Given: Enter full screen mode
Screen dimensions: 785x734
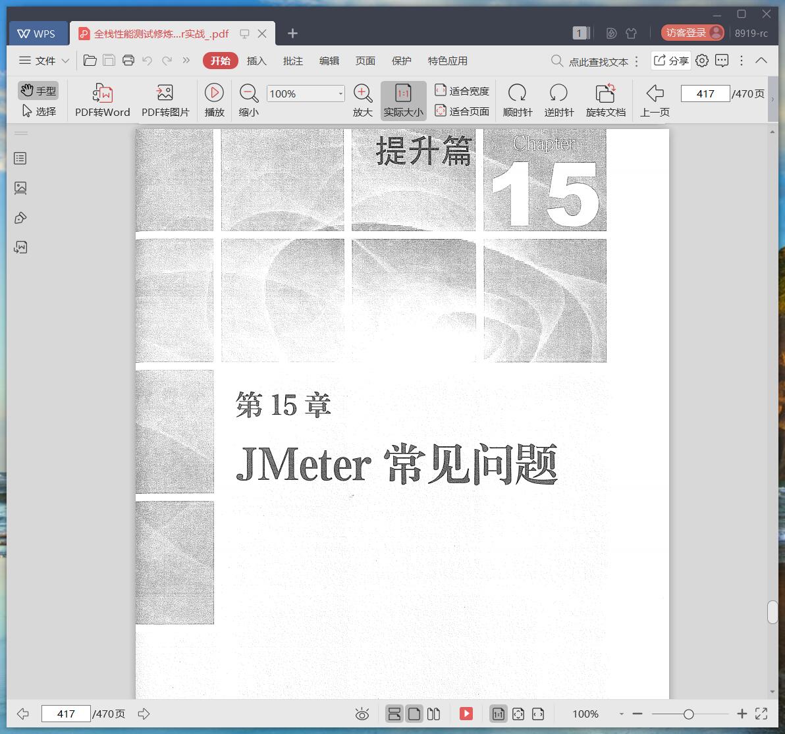Looking at the screenshot, I should point(761,714).
